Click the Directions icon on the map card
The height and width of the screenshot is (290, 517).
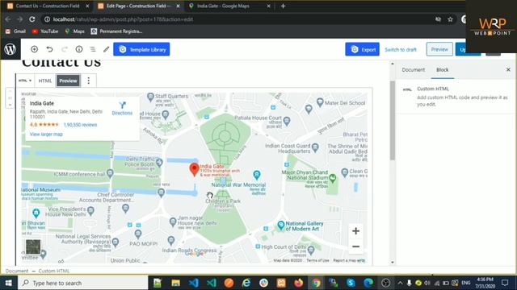(122, 106)
